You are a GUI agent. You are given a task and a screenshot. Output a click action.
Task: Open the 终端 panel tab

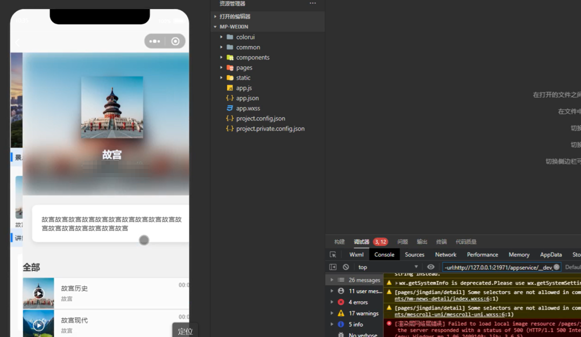(x=441, y=242)
